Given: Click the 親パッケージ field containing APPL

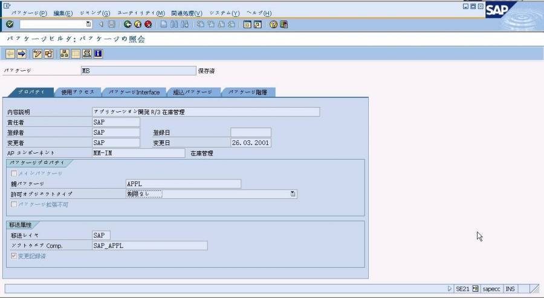Looking at the screenshot, I should pyautogui.click(x=183, y=184).
